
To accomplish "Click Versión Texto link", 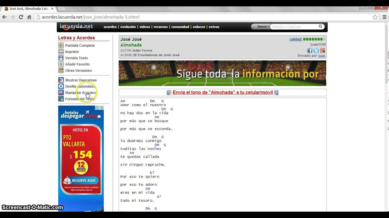I will click(77, 58).
